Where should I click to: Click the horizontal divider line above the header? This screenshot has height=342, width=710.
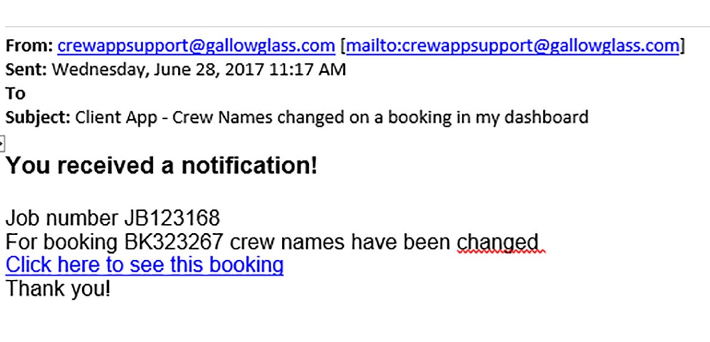[x=355, y=27]
